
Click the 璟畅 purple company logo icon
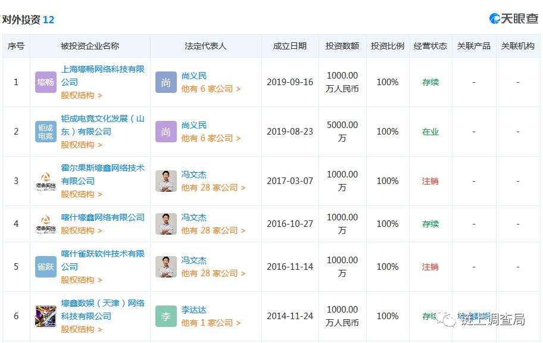pyautogui.click(x=46, y=82)
